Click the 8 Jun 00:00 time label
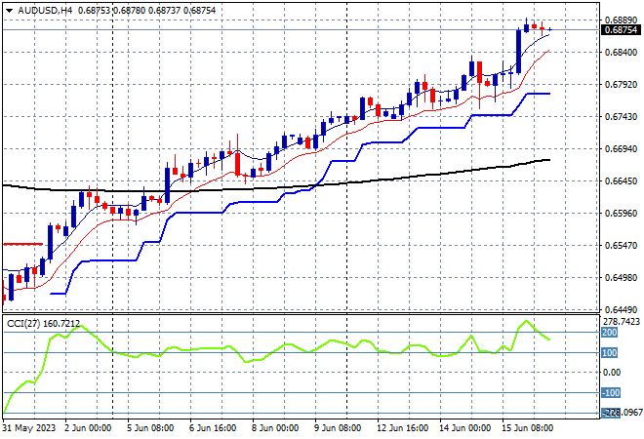Screen dimensions: 644x439 click(x=275, y=428)
